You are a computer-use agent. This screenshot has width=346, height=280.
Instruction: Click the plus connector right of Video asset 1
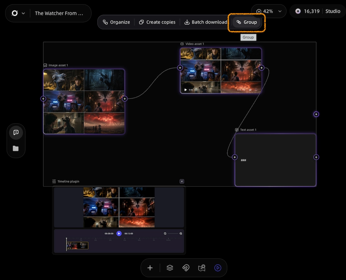pos(262,68)
